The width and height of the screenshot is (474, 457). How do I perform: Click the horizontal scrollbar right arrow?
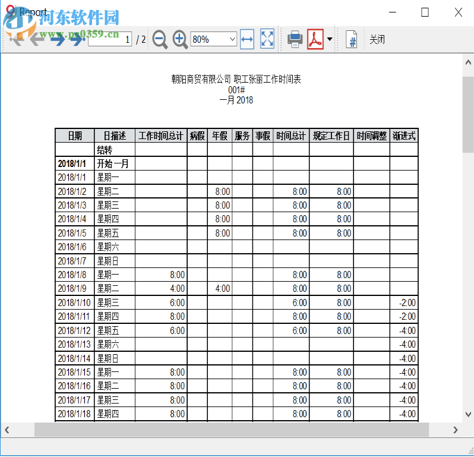pos(455,430)
